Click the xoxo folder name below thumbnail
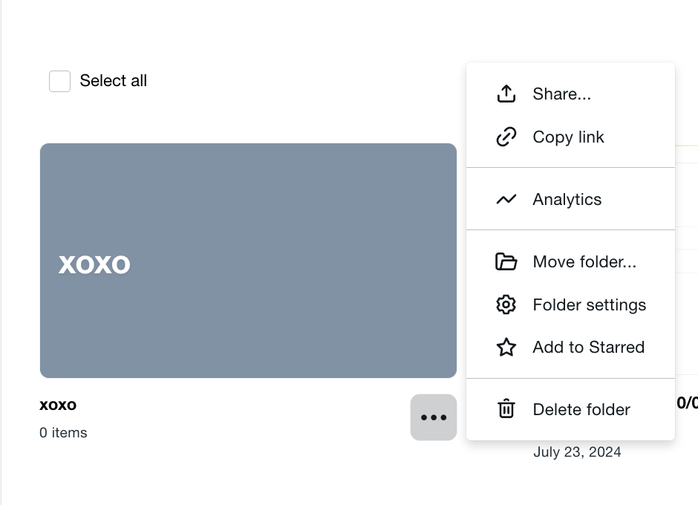 click(x=58, y=405)
